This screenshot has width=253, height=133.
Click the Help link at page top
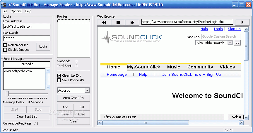coord(204,29)
